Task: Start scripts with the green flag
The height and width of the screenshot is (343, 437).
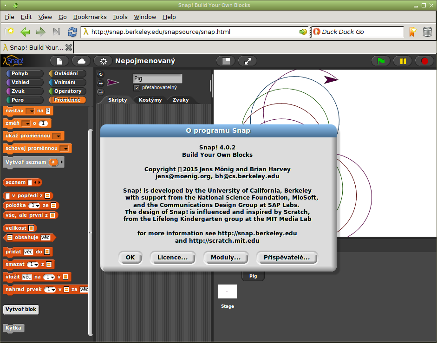Action: click(381, 61)
